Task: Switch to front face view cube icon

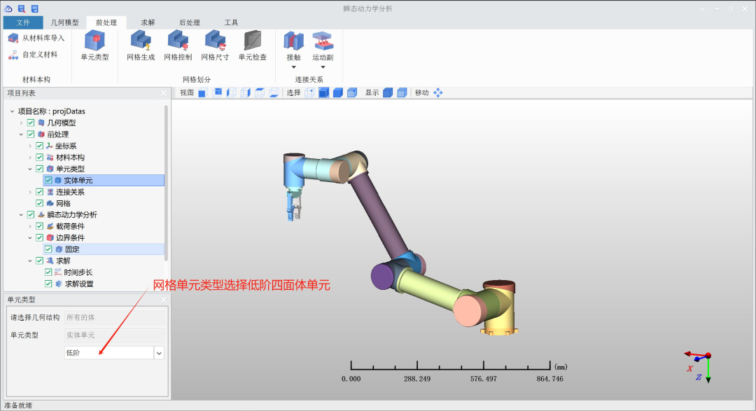Action: pyautogui.click(x=202, y=92)
